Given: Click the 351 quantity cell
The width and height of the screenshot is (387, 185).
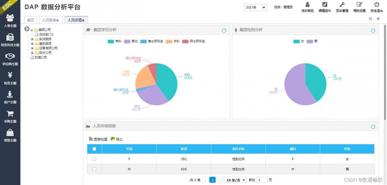Looking at the screenshot, I should tap(184, 159).
